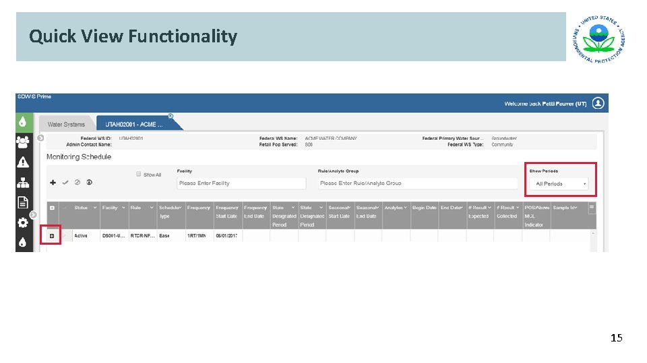
Task: Click 'Welcome back Patti Feuver (UT)' text
Action: (545, 104)
